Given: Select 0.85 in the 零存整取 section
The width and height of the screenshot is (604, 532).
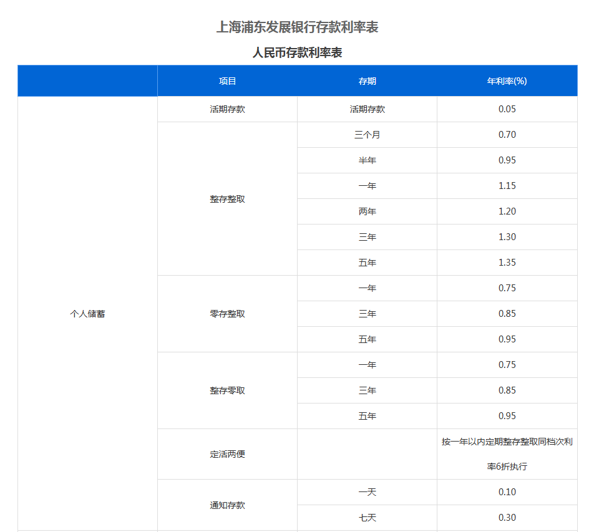Looking at the screenshot, I should click(507, 314).
